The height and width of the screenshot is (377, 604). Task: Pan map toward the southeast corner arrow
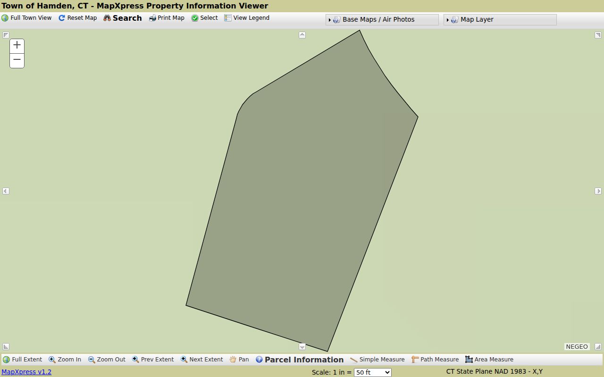598,347
